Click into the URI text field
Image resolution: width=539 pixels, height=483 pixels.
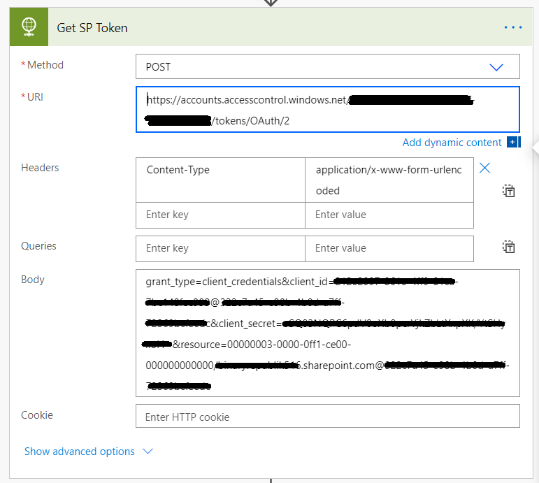click(327, 110)
